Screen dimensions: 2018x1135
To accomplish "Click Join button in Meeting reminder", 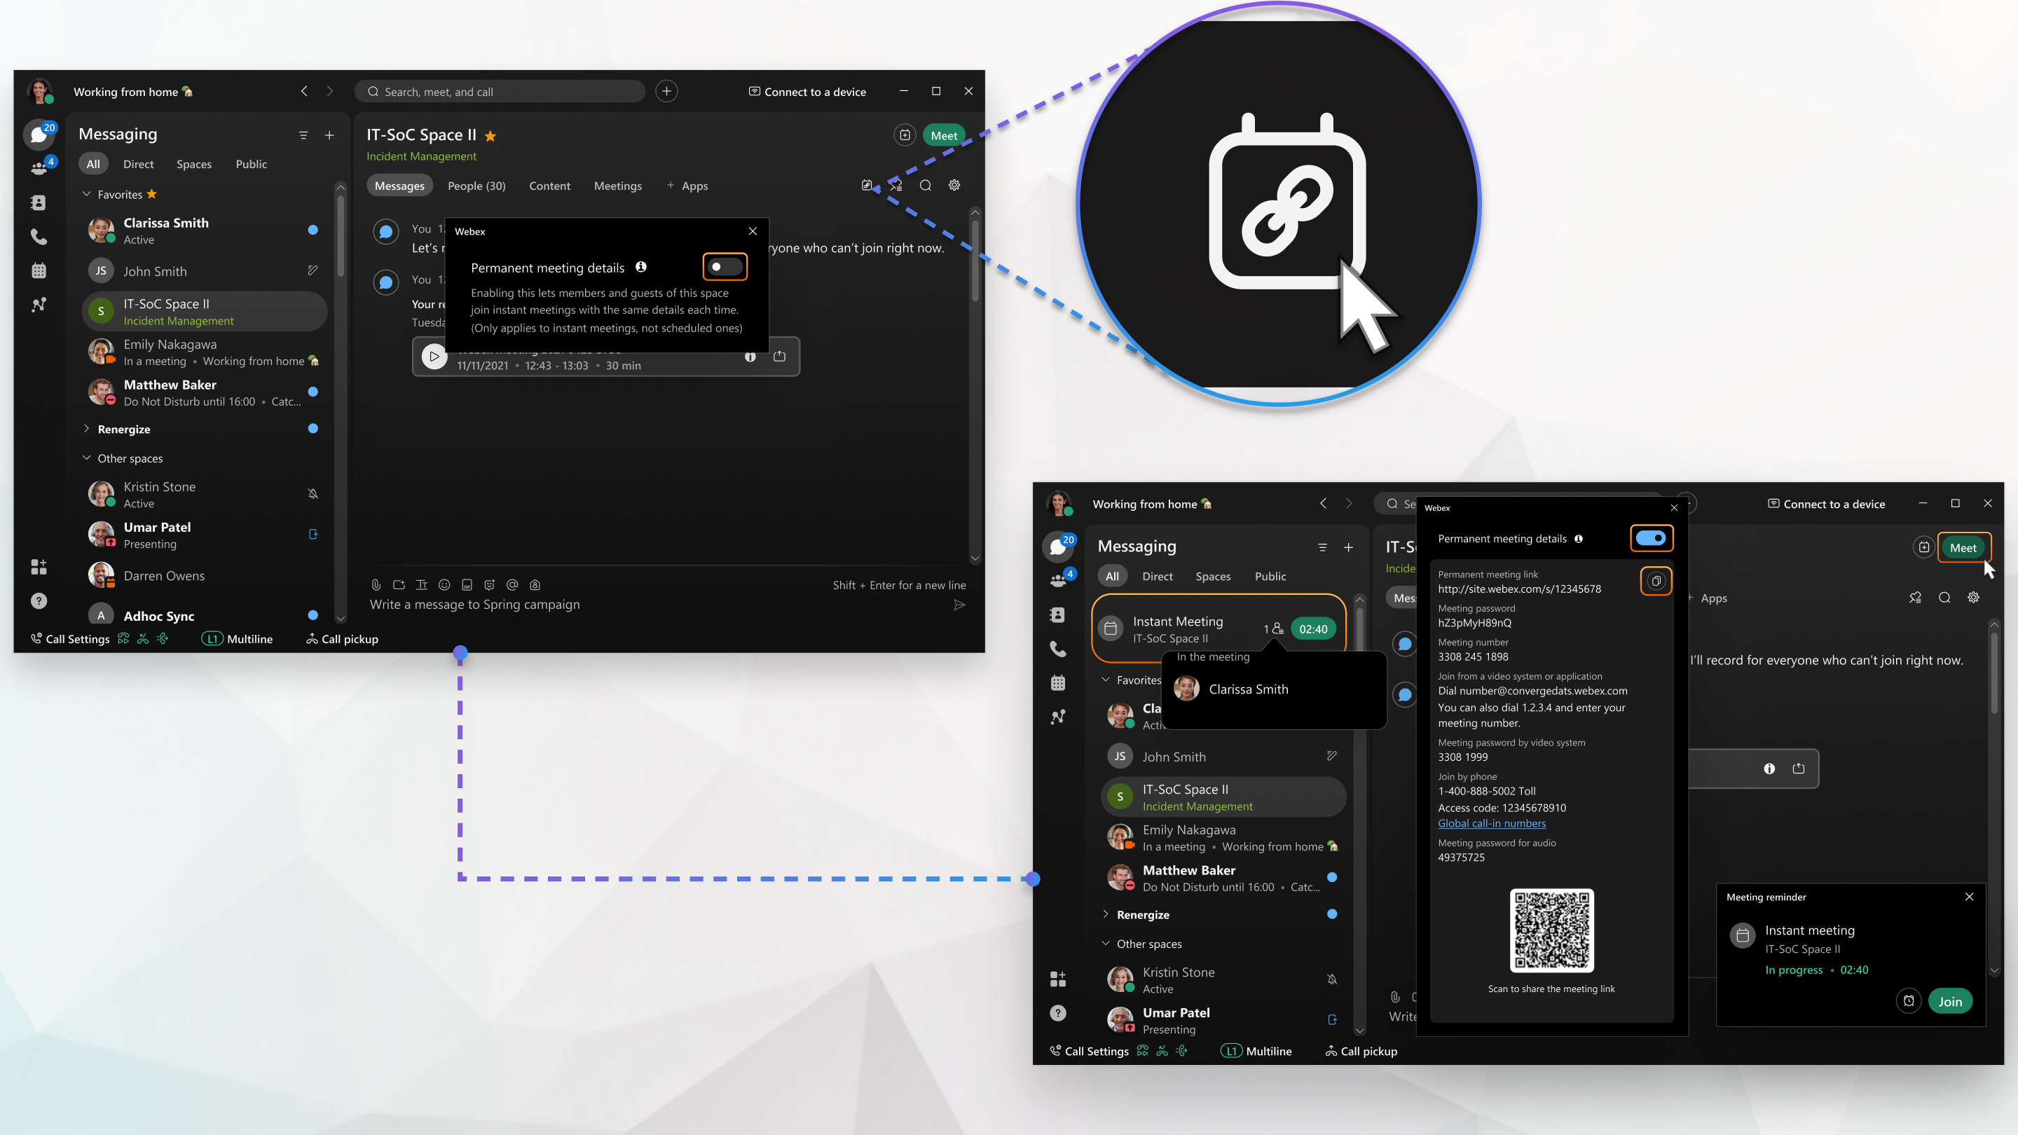I will pos(1950,1001).
